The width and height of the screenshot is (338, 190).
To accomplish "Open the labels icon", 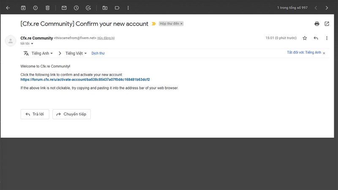I will (117, 8).
